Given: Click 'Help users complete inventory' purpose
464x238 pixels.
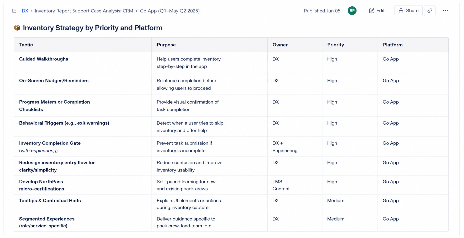Looking at the screenshot, I should point(209,63).
